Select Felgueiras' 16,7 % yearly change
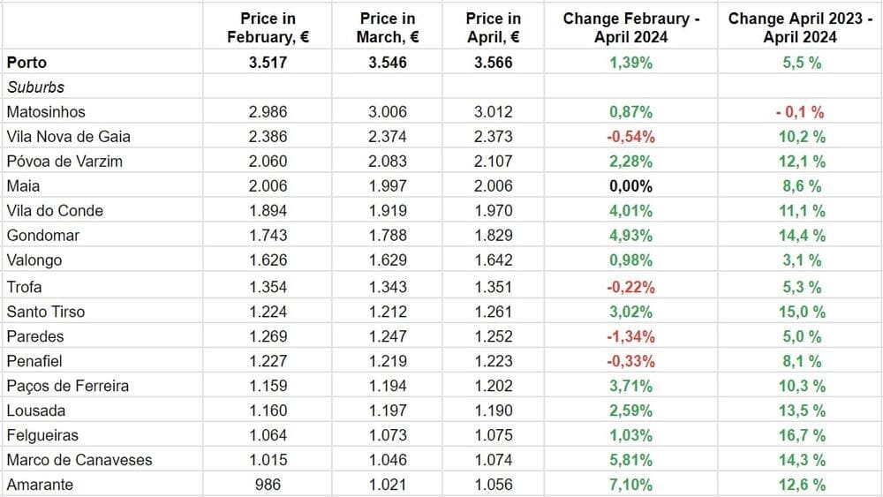Image resolution: width=883 pixels, height=497 pixels. (x=800, y=435)
